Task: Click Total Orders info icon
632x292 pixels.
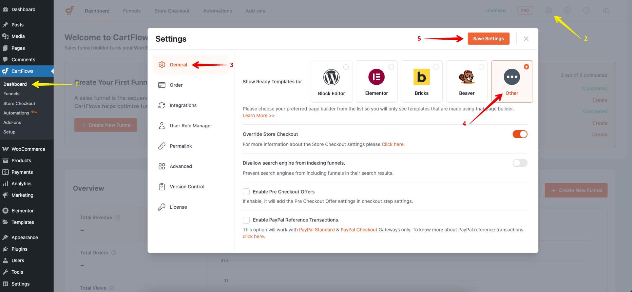Action: (114, 253)
